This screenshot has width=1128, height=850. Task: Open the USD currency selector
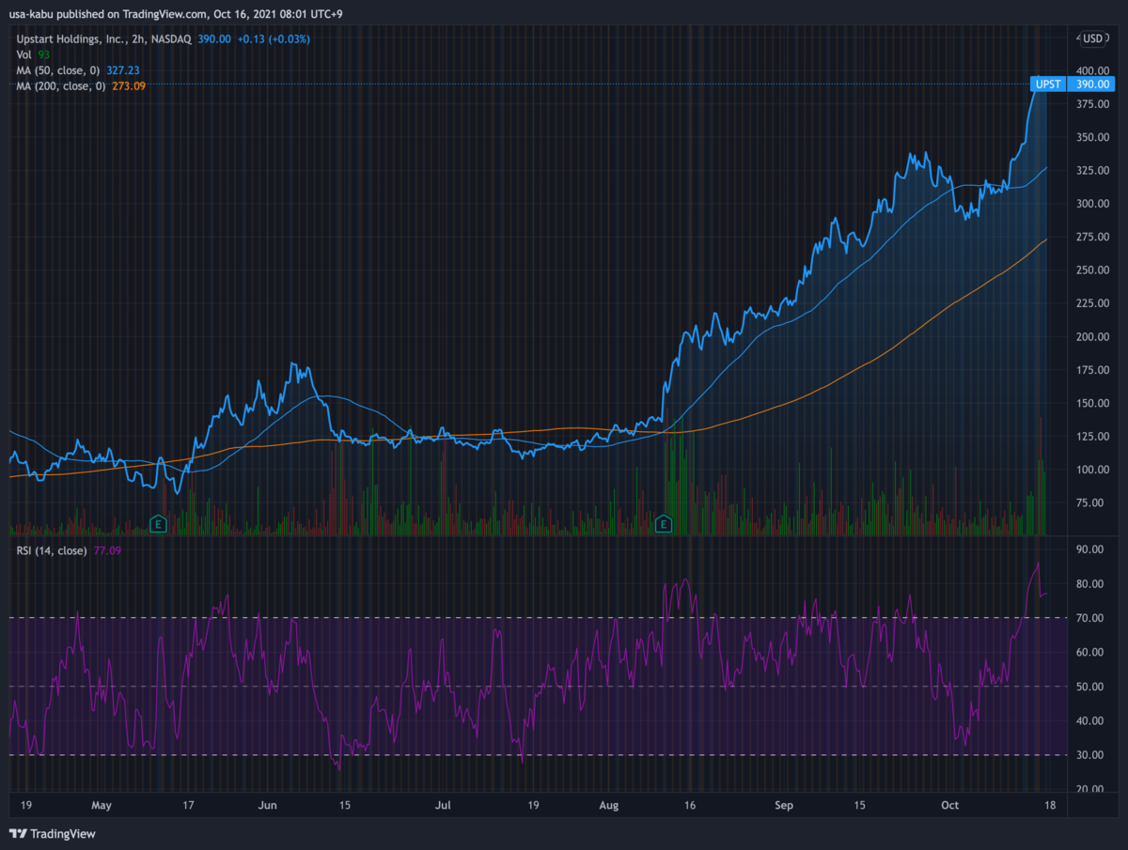tap(1091, 39)
